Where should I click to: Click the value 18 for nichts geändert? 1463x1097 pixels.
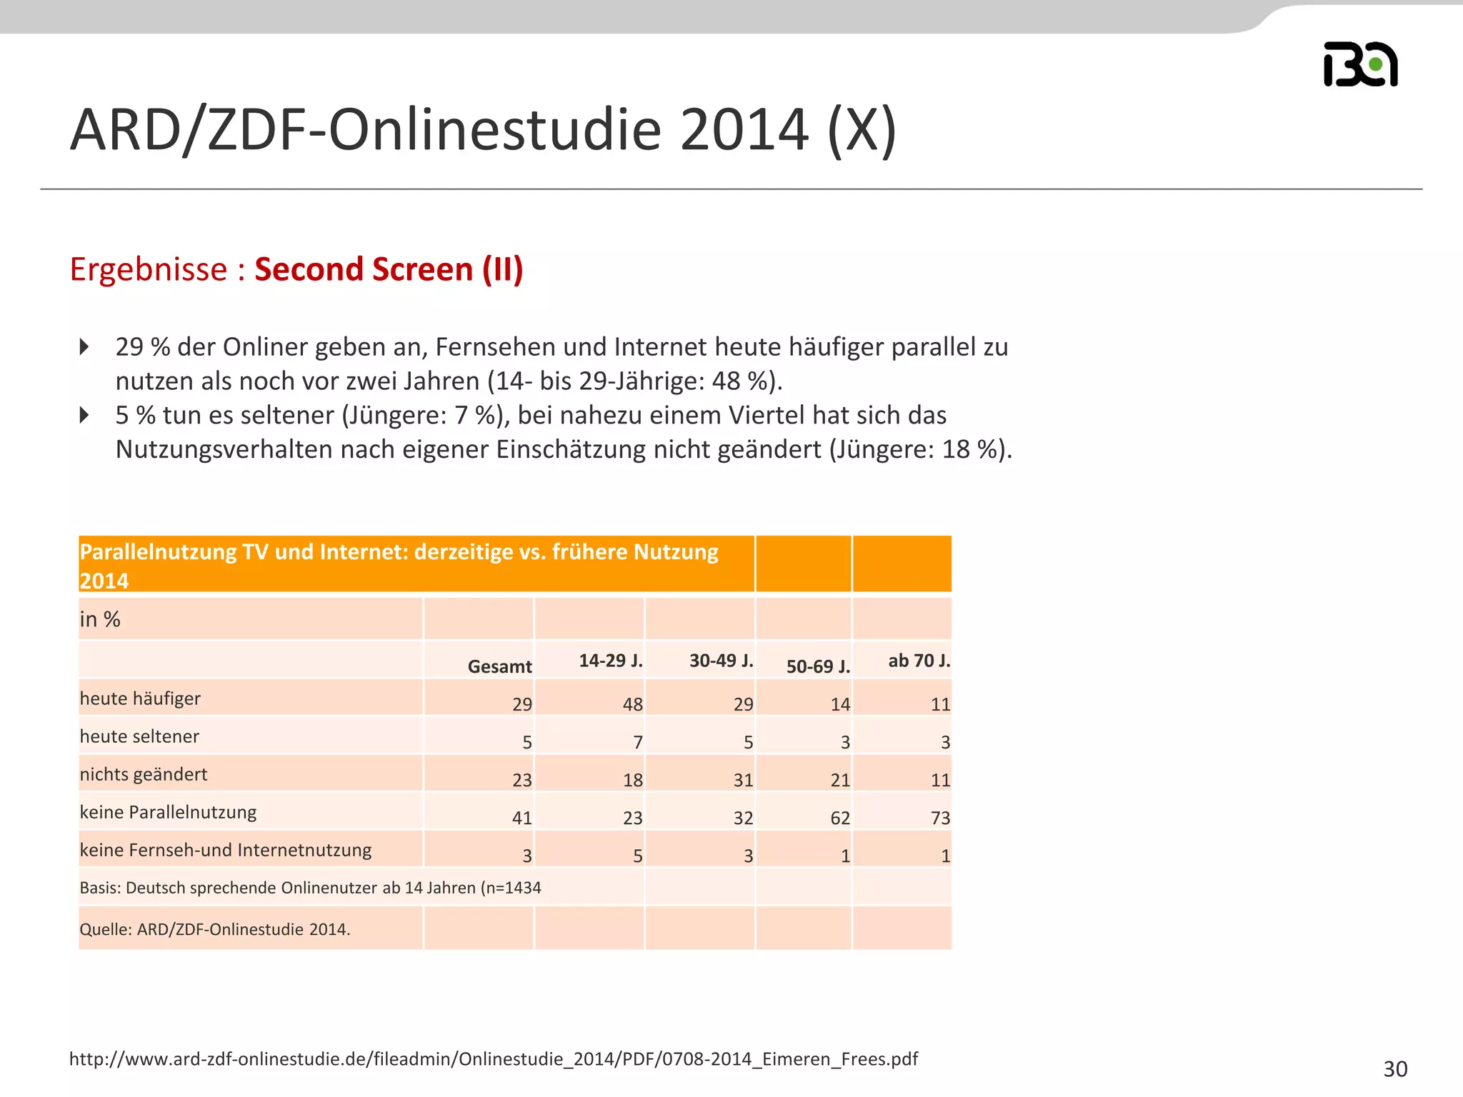coord(633,780)
